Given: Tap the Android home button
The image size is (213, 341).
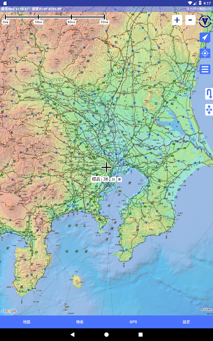Looking at the screenshot, I should pos(106,334).
